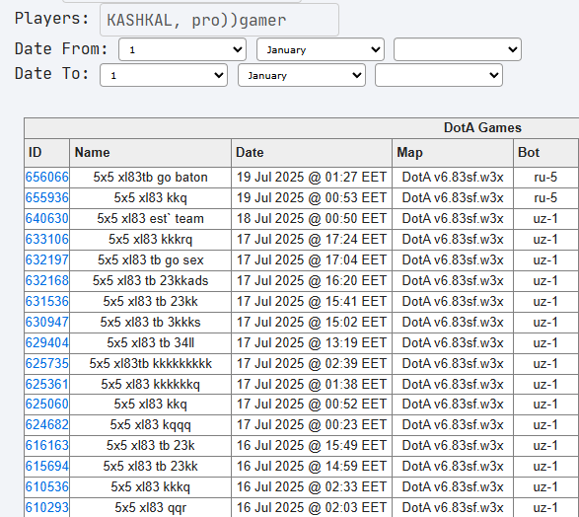
Task: Click ru-5 bot in row 655936
Action: click(x=545, y=198)
